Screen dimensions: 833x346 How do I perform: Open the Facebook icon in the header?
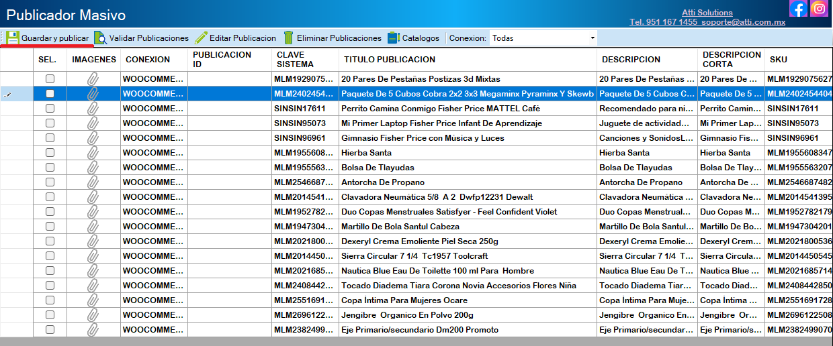pyautogui.click(x=798, y=9)
